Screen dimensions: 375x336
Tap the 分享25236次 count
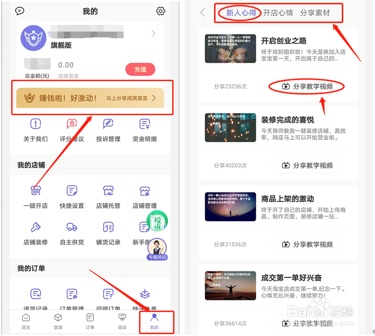pos(230,86)
